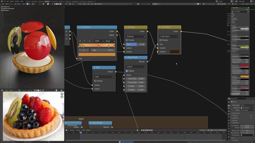The width and height of the screenshot is (255, 143).
Task: Click the upper image editor gizmo icon
Action: coord(62,94)
